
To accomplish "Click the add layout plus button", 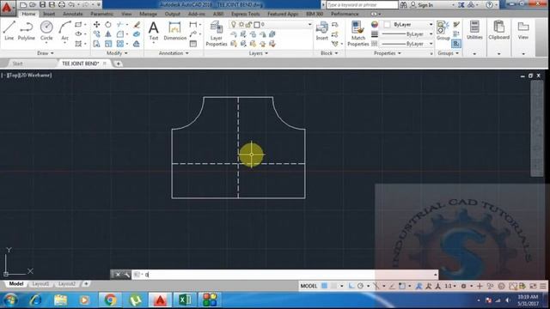I will (x=86, y=284).
